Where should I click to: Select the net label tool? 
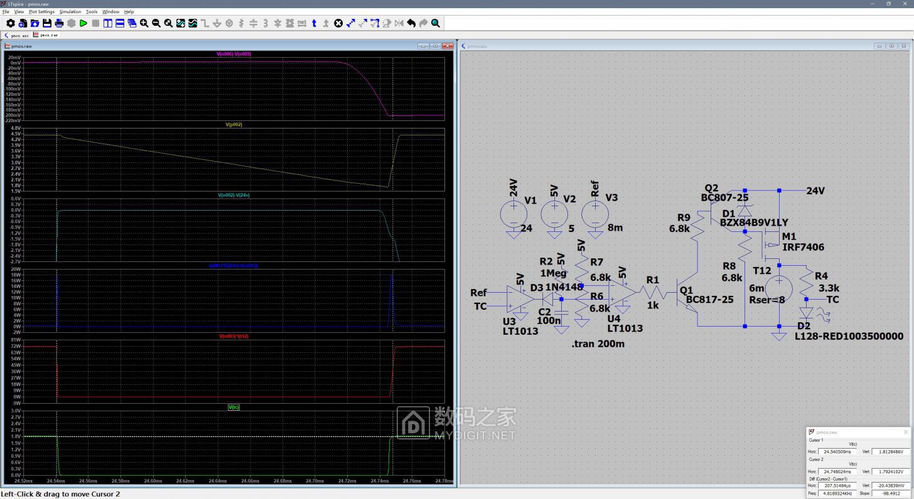301,23
